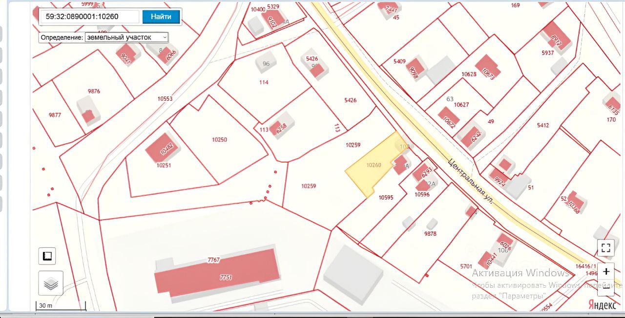Open the Определение type dropdown

(126, 37)
